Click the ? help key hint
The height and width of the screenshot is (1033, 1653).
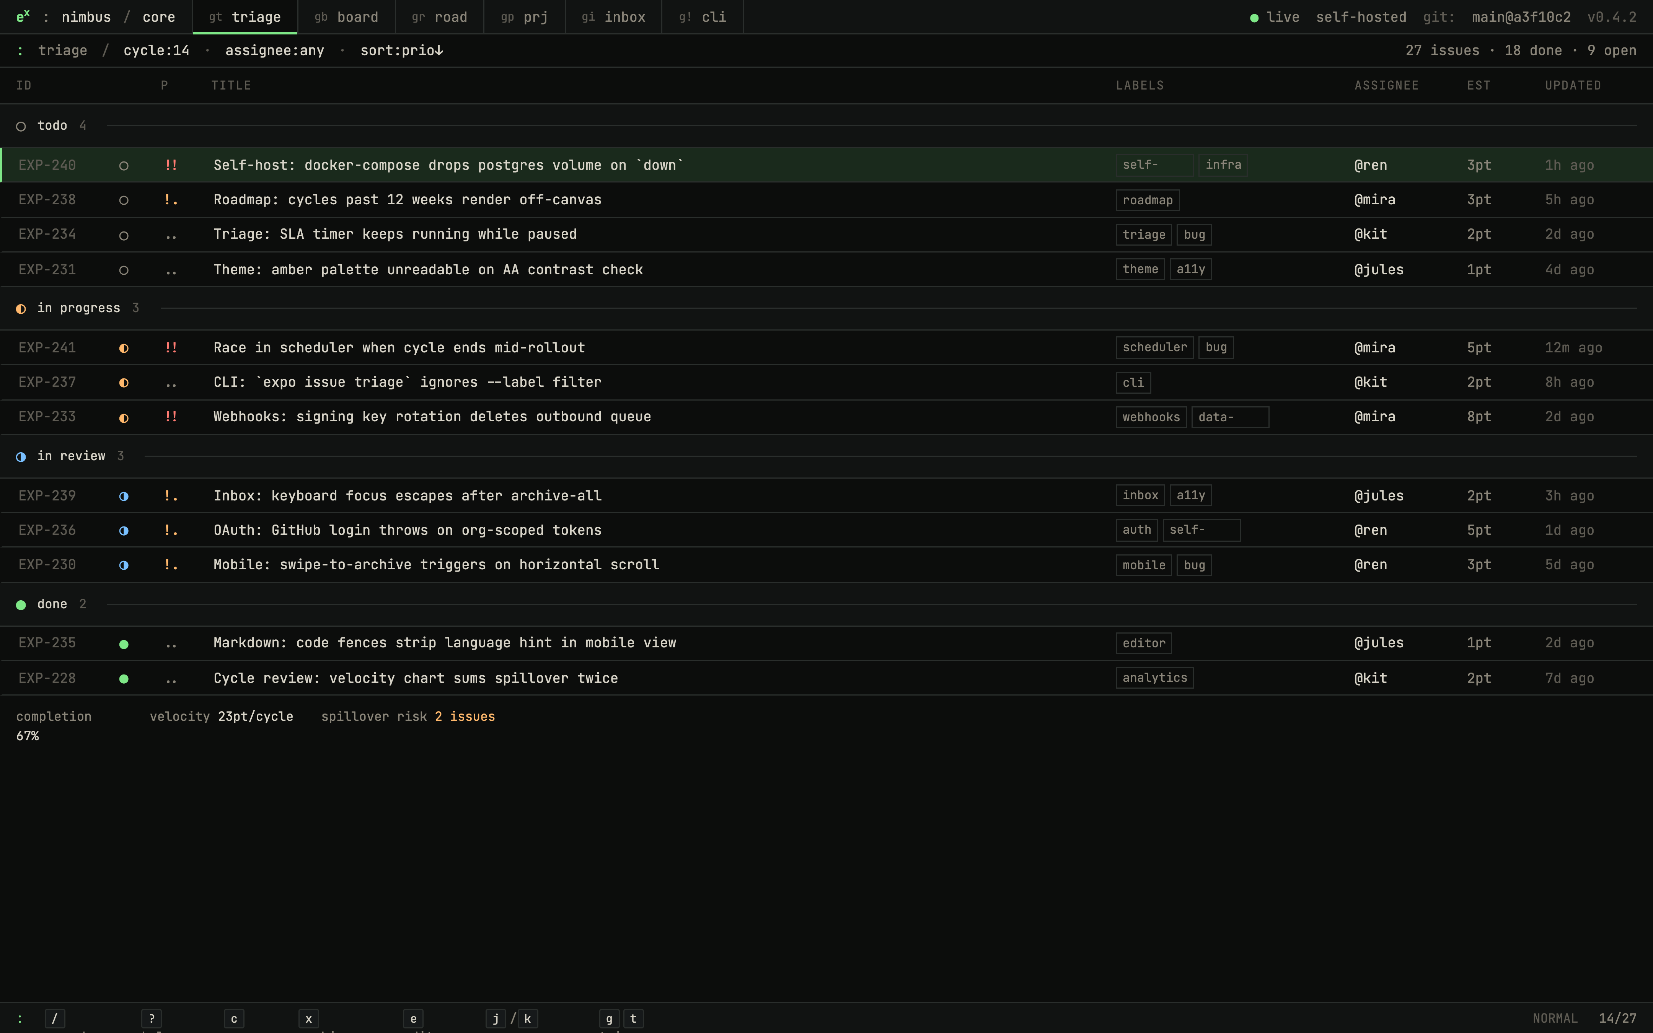152,1018
